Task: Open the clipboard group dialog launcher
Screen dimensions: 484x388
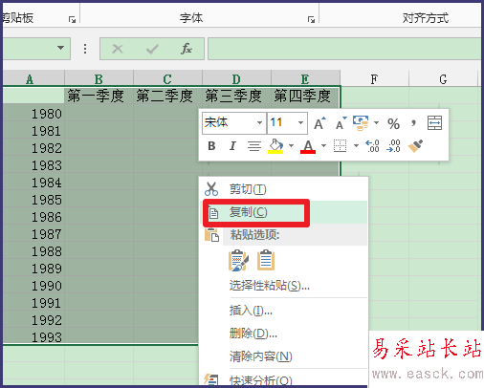Action: [x=72, y=20]
